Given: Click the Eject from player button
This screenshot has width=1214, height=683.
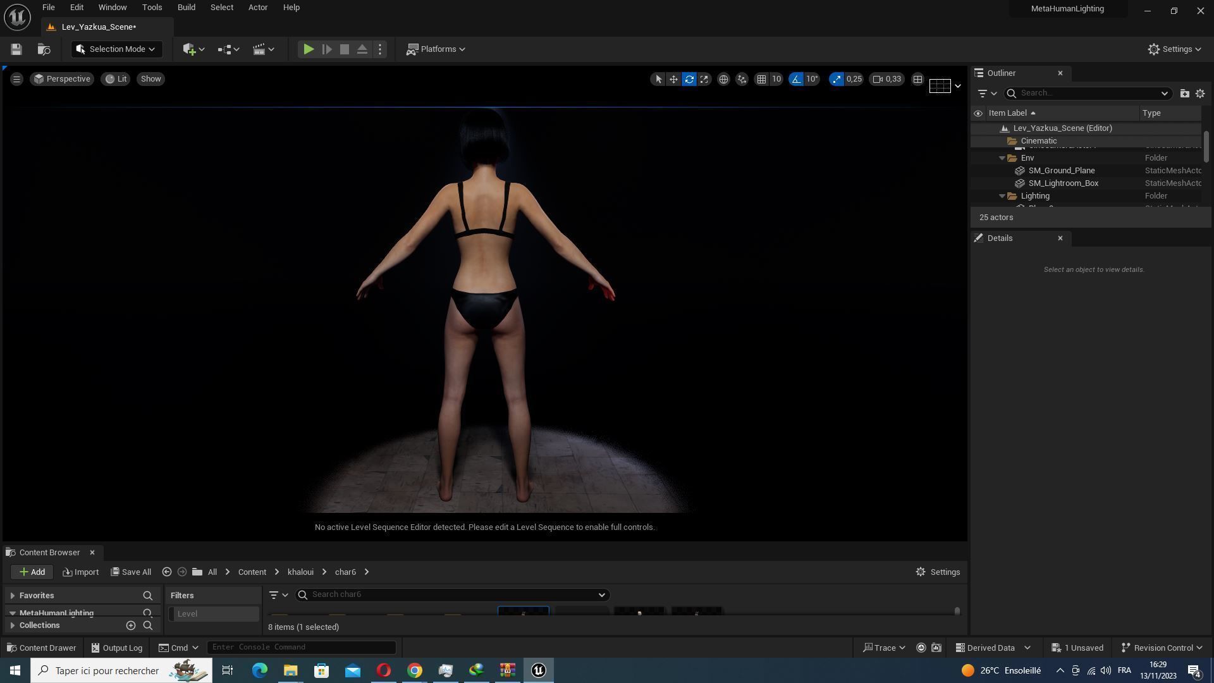Looking at the screenshot, I should (362, 49).
